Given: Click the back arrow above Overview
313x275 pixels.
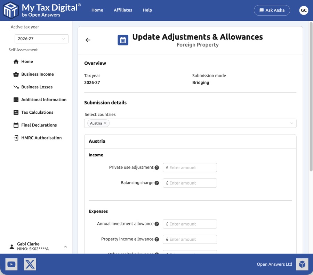Looking at the screenshot, I should coord(88,40).
